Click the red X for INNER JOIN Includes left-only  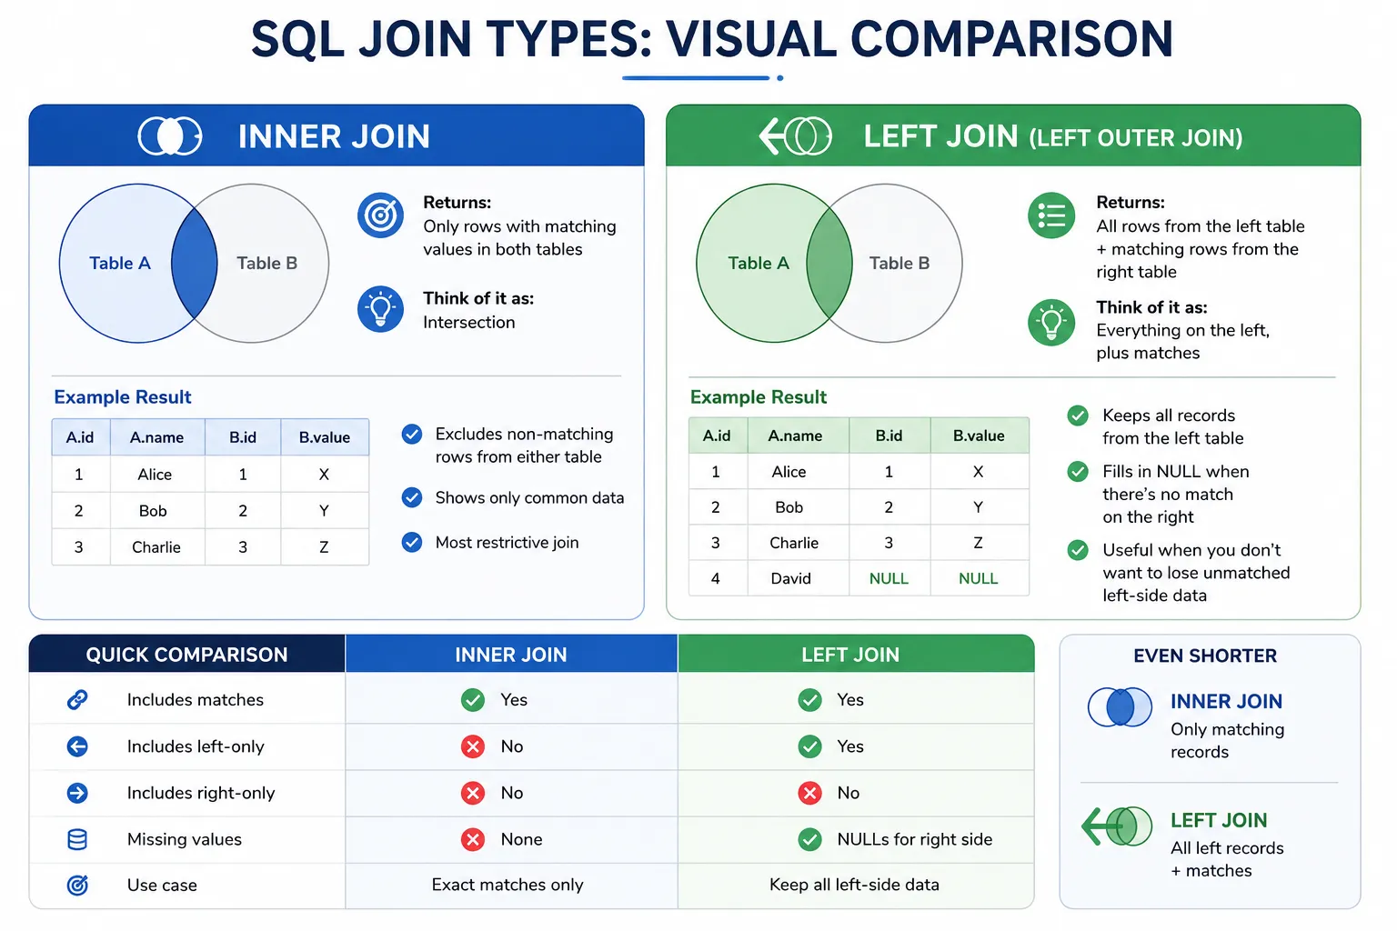point(473,746)
